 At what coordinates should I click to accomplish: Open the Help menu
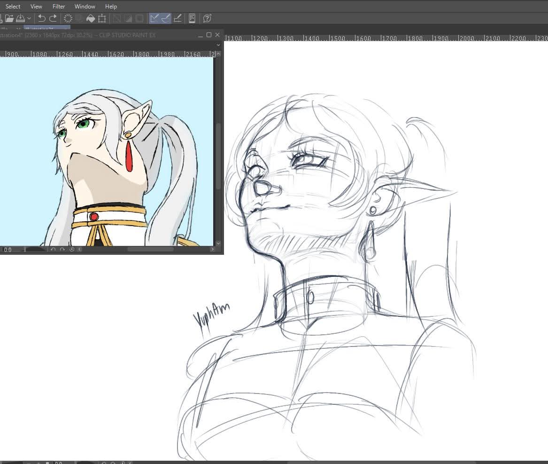tap(111, 6)
